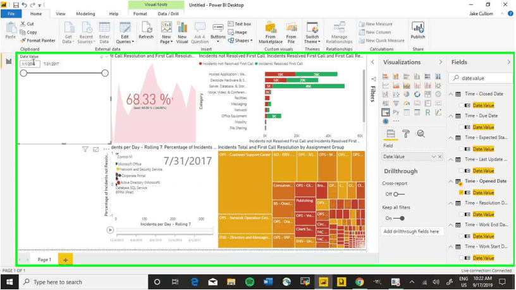Click the Save icon in title bar

point(16,5)
